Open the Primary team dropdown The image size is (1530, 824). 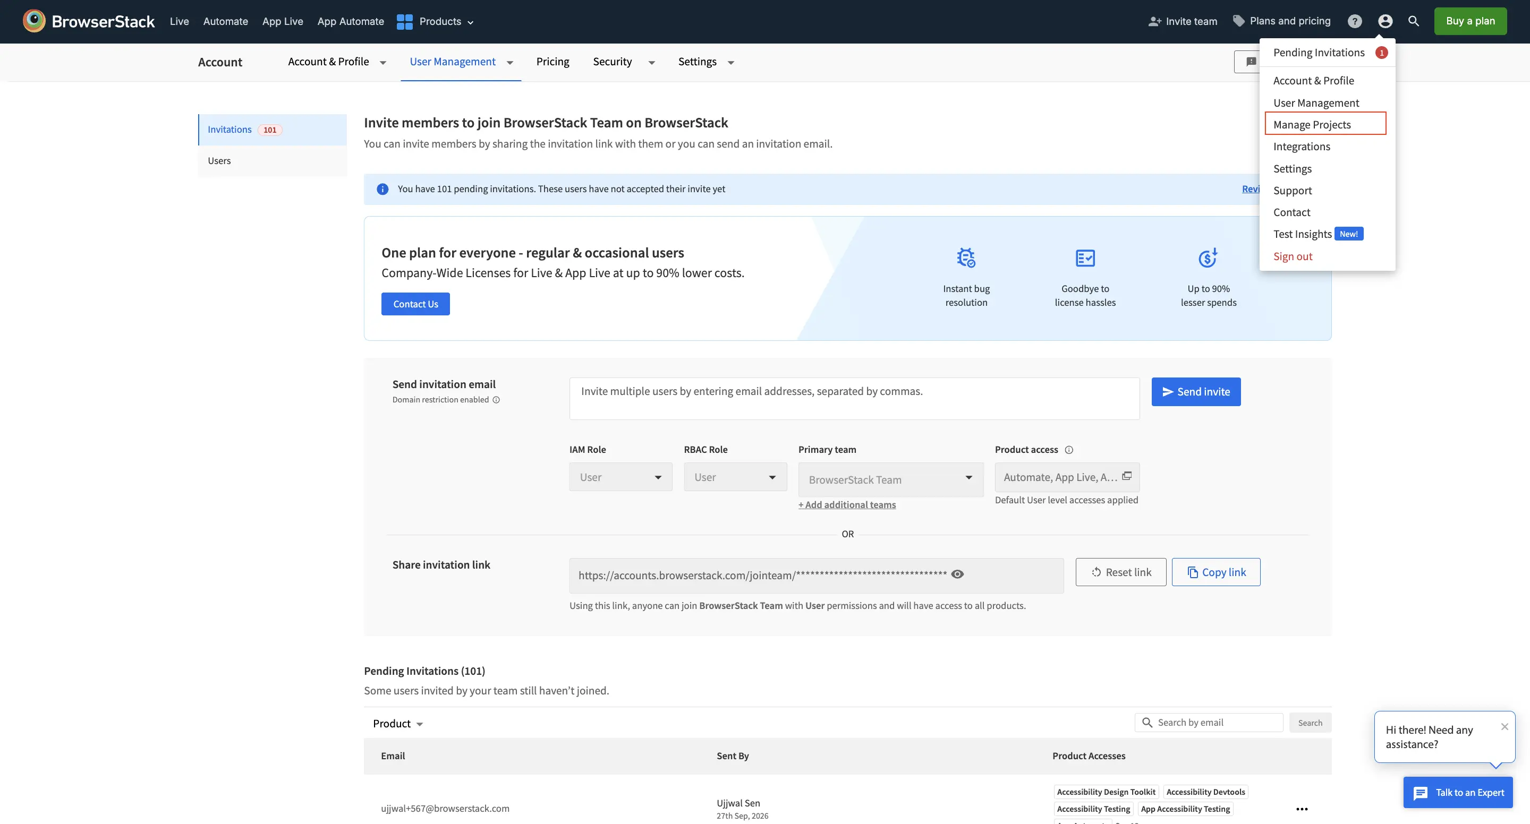(890, 479)
